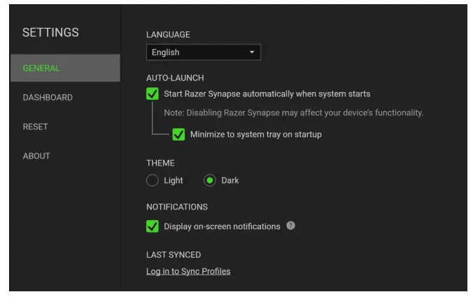Open the About tab

(36, 156)
